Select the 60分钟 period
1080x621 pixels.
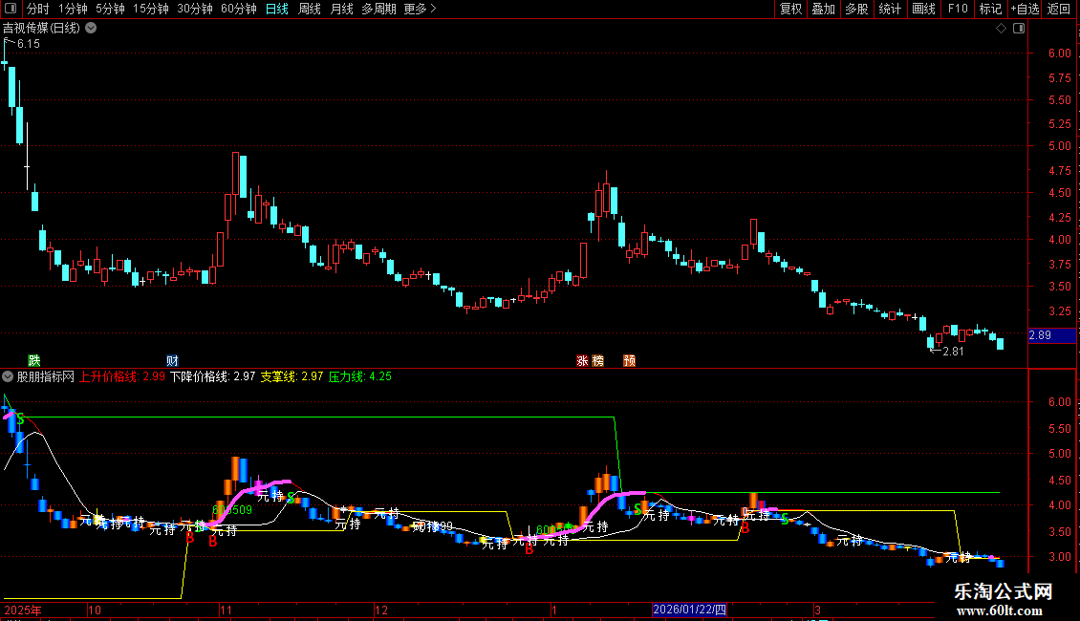tap(238, 9)
